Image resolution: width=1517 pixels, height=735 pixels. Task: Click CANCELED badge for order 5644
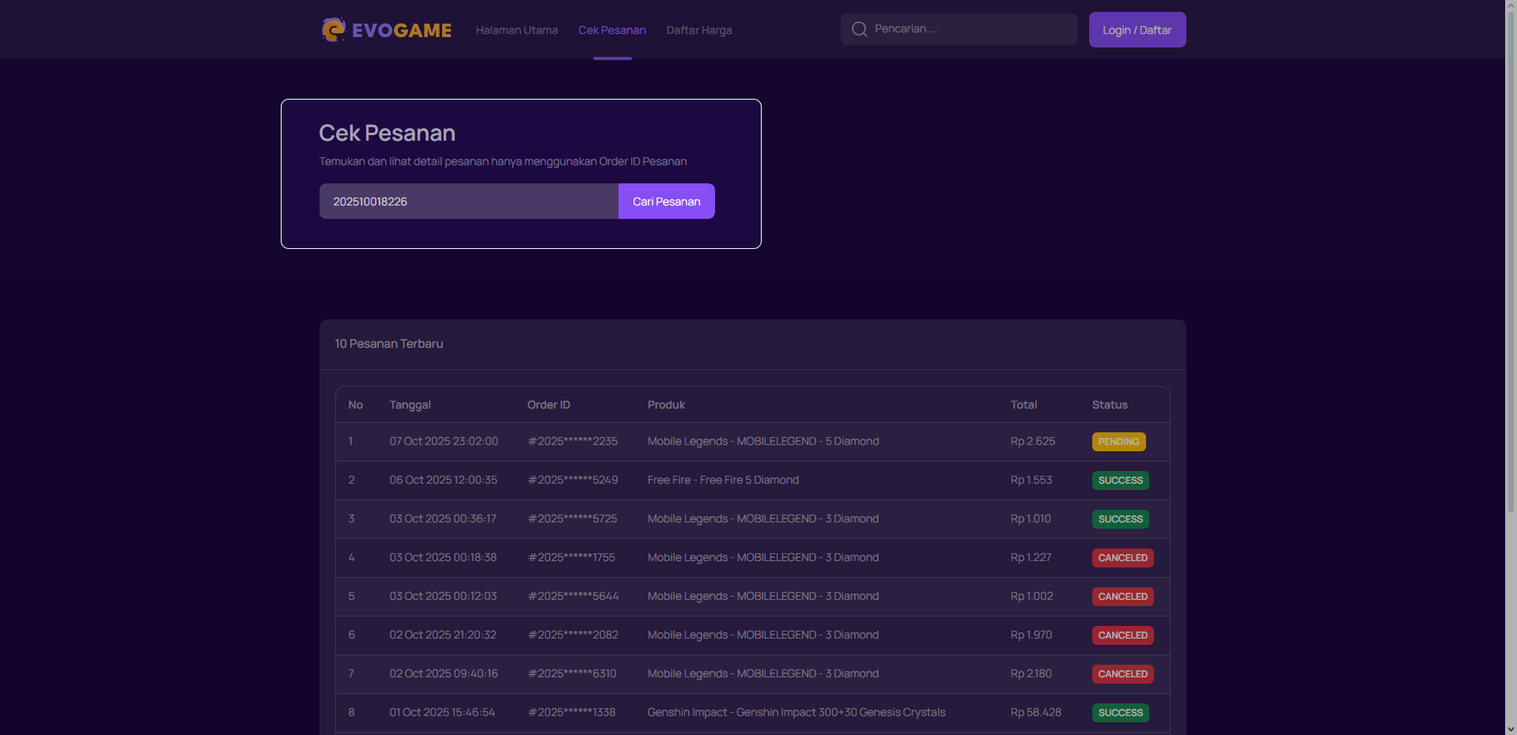click(1122, 597)
